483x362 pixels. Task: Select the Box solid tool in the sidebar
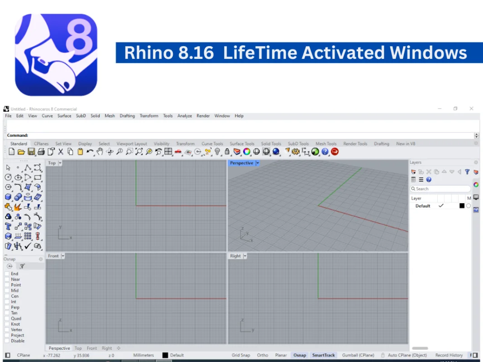[8, 197]
